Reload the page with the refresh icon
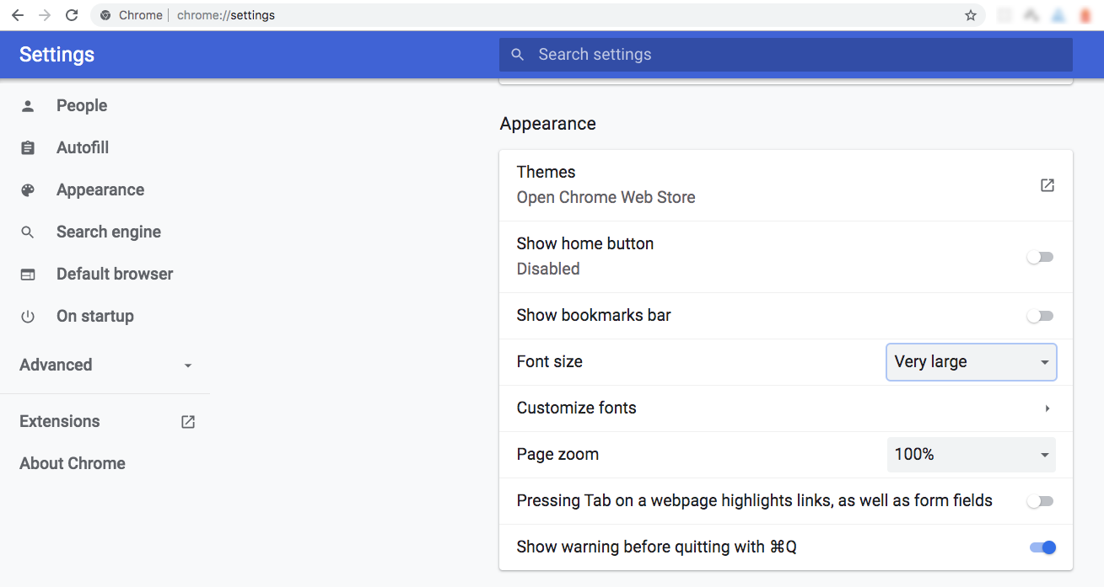This screenshot has width=1104, height=587. 72,15
